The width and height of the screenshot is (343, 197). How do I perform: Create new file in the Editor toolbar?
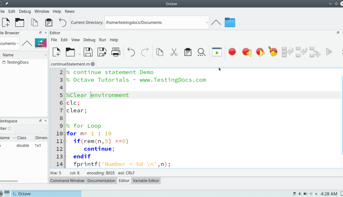tap(56, 52)
